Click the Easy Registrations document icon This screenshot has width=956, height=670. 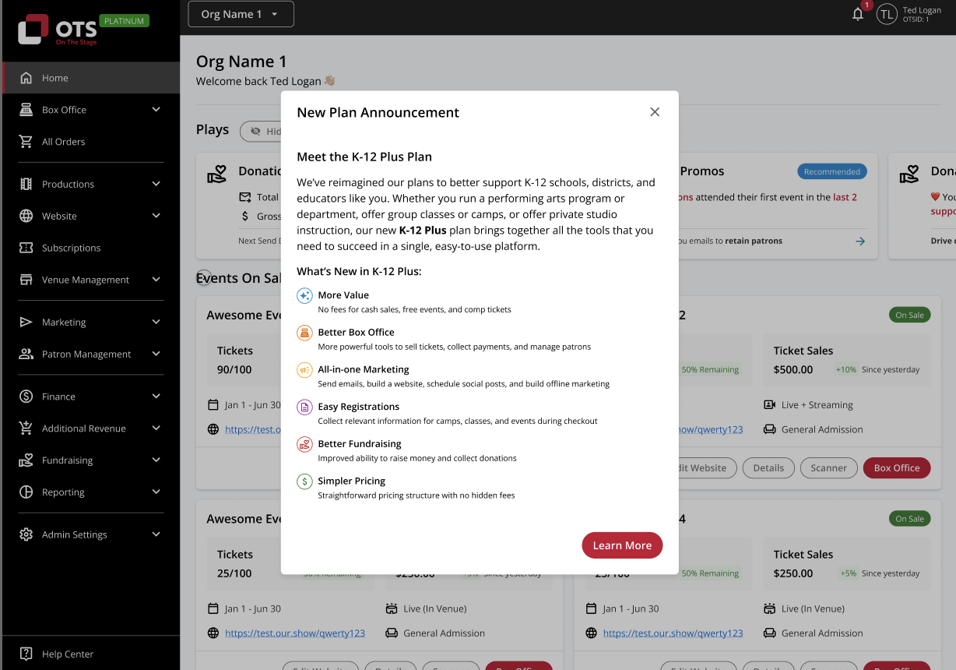pyautogui.click(x=304, y=407)
